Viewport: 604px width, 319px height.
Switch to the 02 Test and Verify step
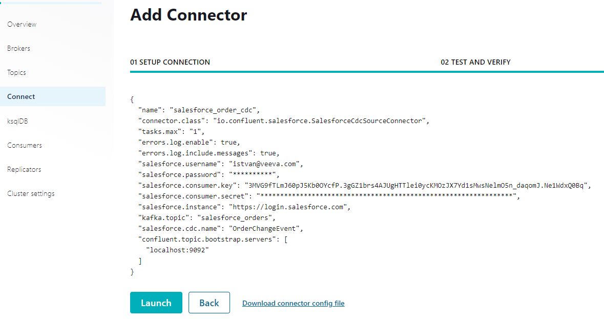click(475, 62)
